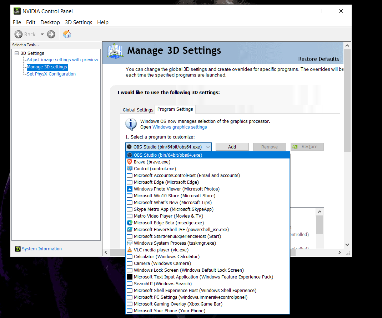This screenshot has height=318, width=382.
Task: Open Set PhysX Configuration task
Action: pos(51,74)
